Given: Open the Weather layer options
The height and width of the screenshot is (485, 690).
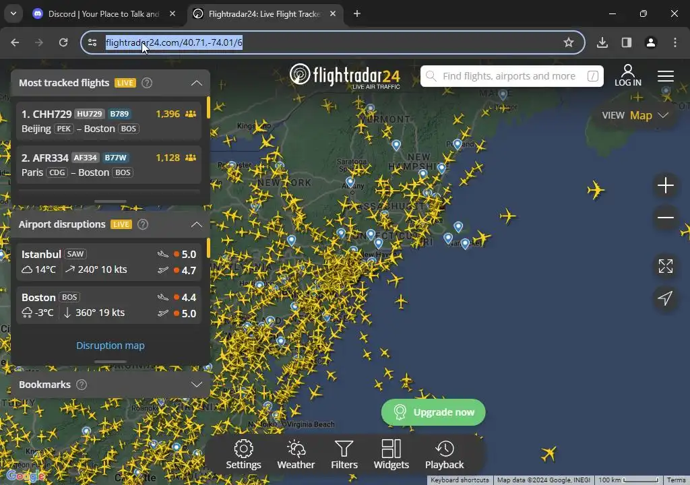Looking at the screenshot, I should coord(296,455).
